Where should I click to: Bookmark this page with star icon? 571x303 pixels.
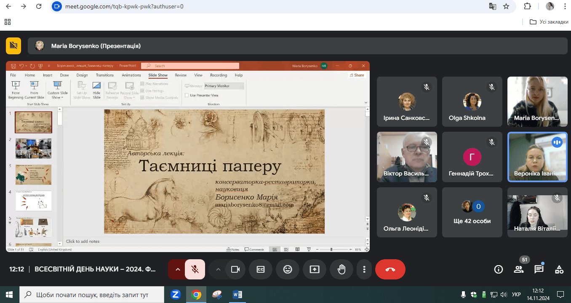(506, 7)
